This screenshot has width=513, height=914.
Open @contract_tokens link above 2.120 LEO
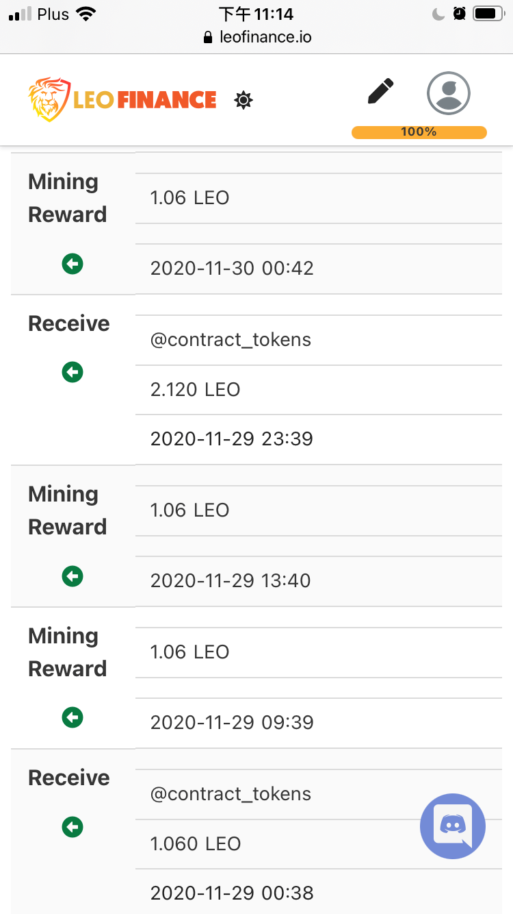(231, 340)
